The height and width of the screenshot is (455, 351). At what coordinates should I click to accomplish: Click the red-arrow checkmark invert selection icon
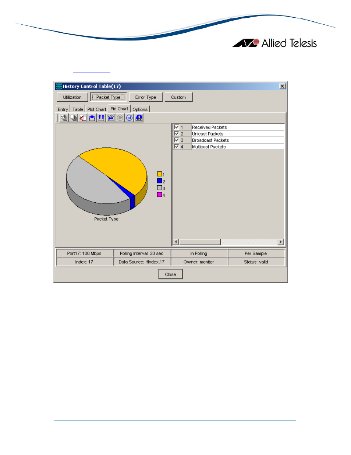point(82,118)
